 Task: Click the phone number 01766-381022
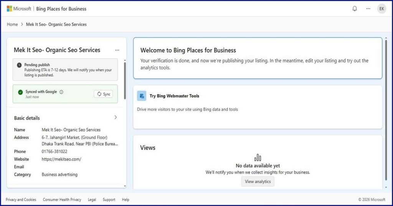coord(54,151)
